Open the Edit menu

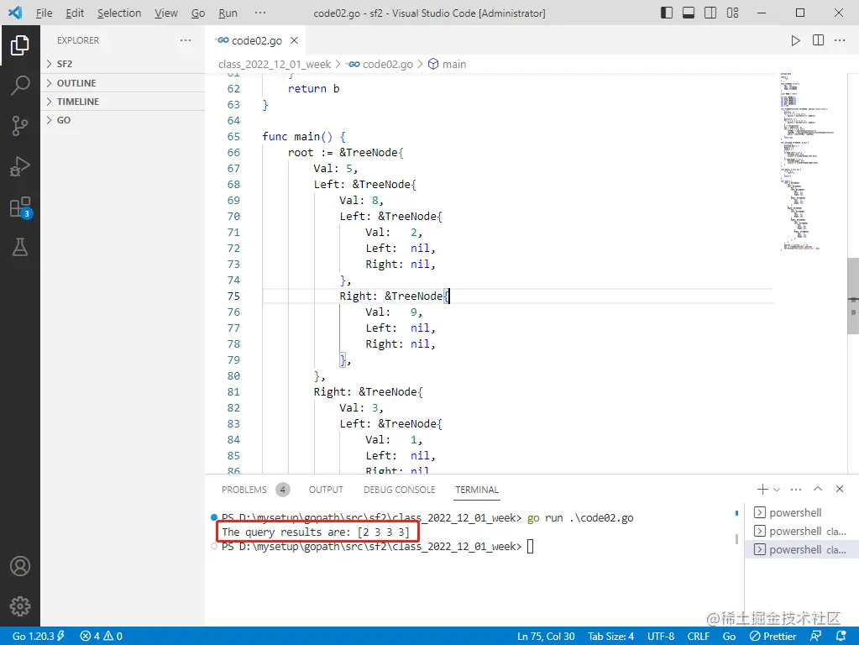pyautogui.click(x=75, y=13)
